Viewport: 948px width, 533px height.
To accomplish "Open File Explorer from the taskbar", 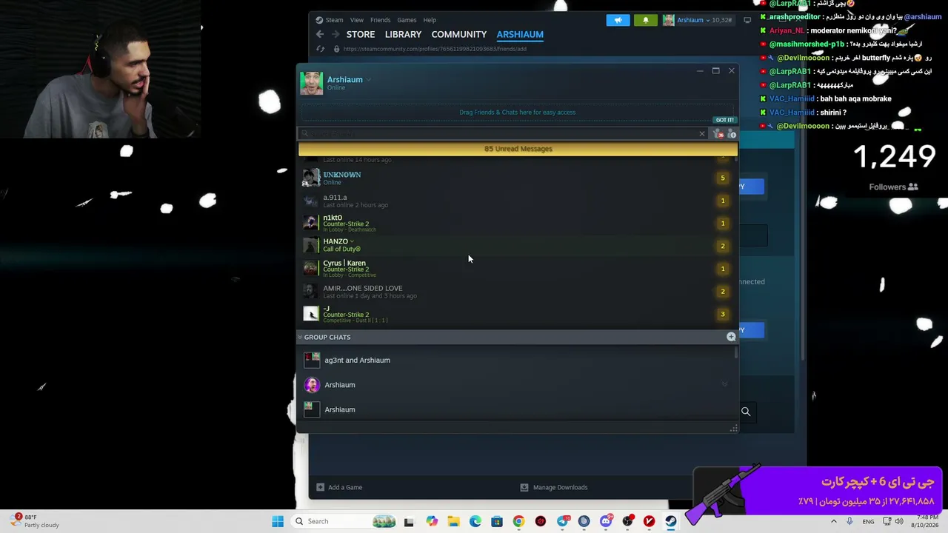I will coord(453,521).
